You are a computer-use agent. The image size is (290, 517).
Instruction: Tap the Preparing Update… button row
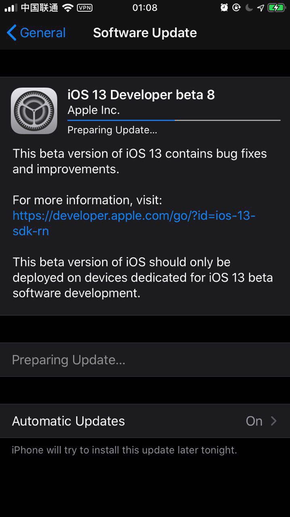click(x=145, y=360)
